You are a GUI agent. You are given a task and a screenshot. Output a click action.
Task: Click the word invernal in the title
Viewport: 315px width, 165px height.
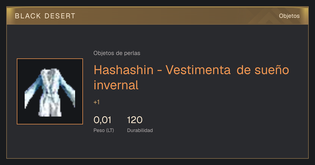[x=116, y=85]
